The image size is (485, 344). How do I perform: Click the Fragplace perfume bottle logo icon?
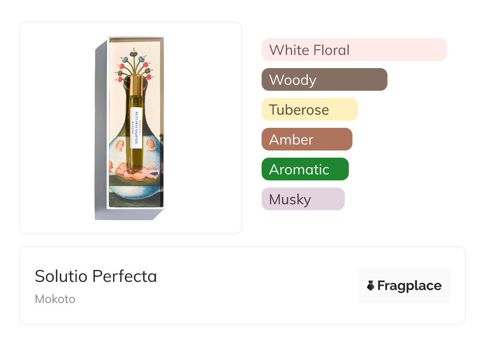[x=371, y=285]
